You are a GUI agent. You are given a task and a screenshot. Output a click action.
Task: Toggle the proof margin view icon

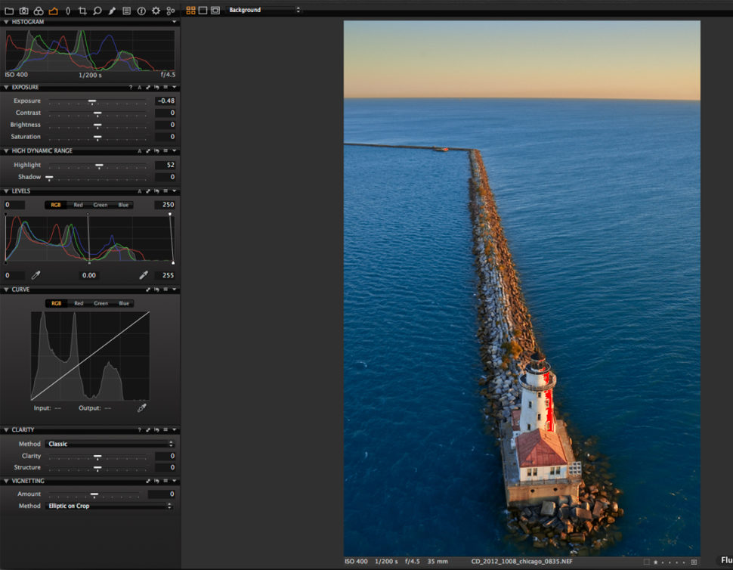pyautogui.click(x=215, y=11)
